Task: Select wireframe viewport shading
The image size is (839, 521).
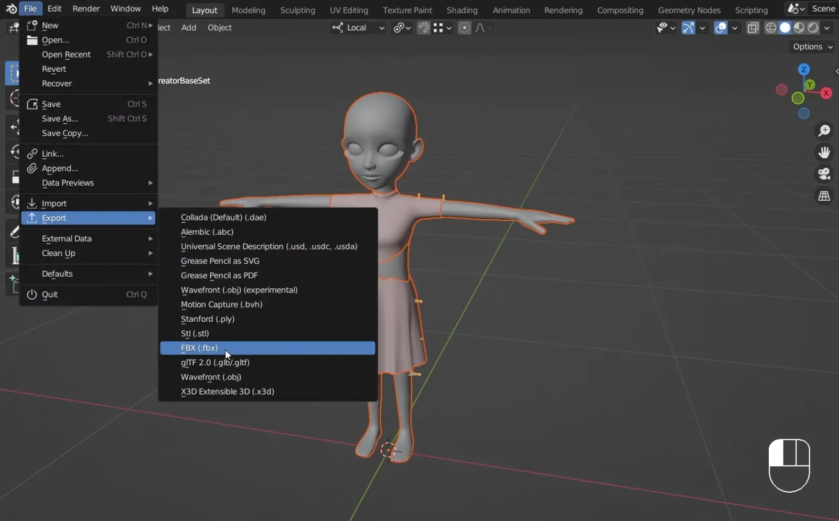Action: 770,28
